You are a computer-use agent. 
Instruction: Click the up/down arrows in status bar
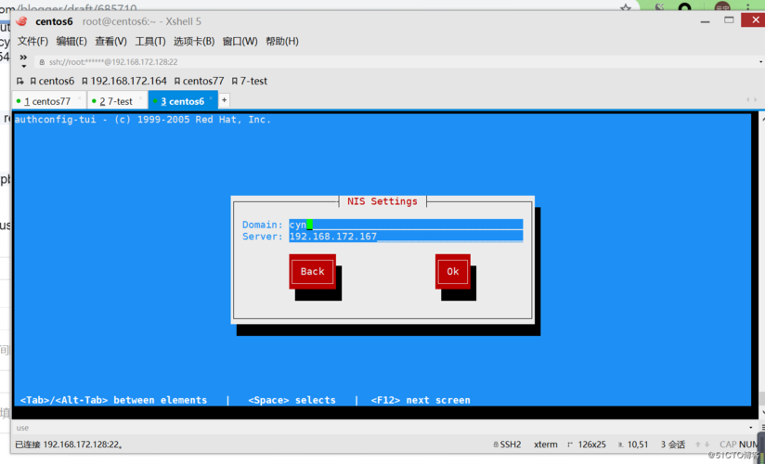point(702,445)
